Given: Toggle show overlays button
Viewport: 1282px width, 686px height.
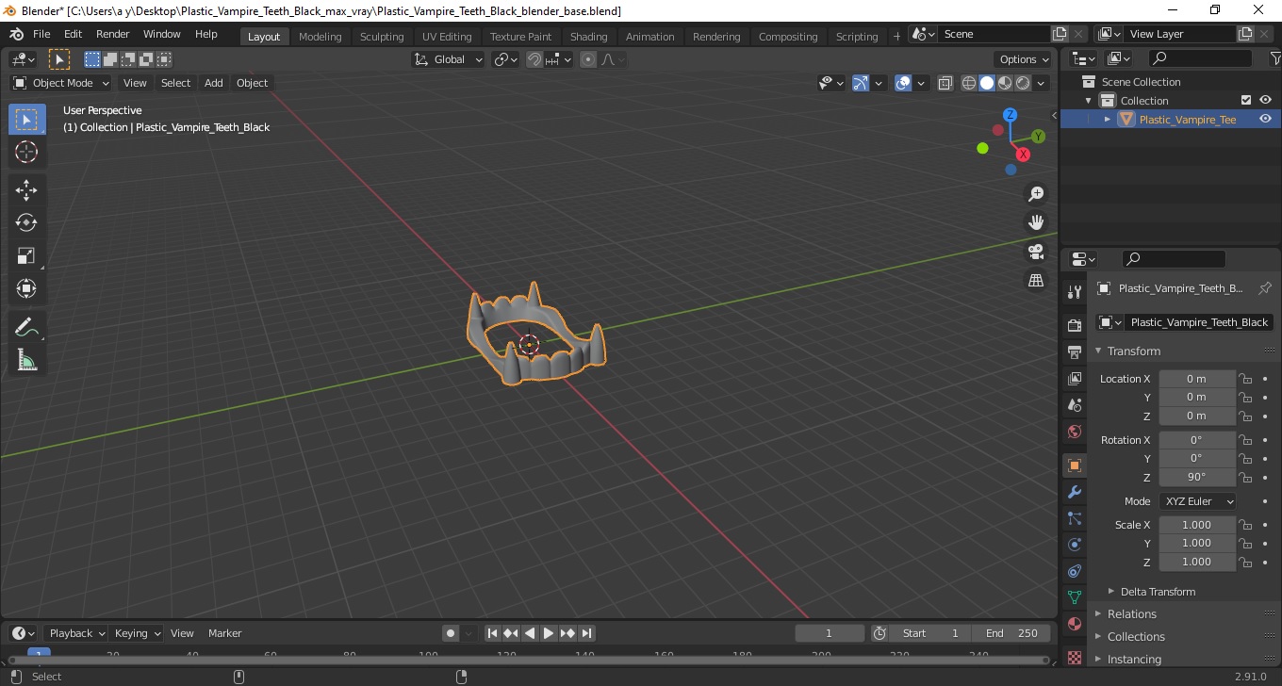Looking at the screenshot, I should click(903, 83).
